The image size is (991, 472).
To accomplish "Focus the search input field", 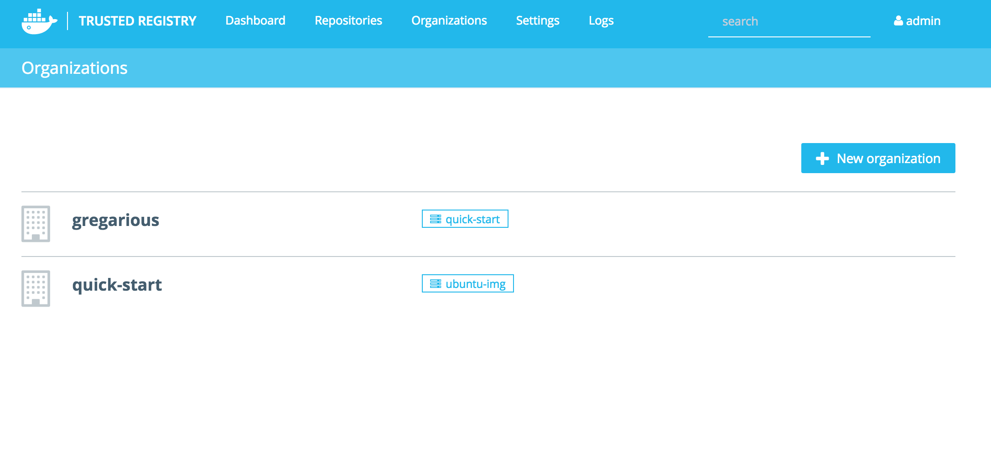I will 789,21.
